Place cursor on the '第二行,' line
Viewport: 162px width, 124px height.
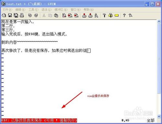[x=8, y=26]
